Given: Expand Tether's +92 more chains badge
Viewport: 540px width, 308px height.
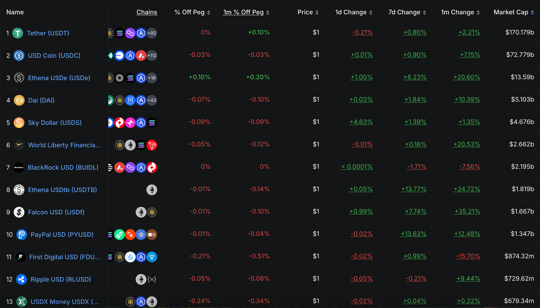Looking at the screenshot, I should pyautogui.click(x=152, y=33).
